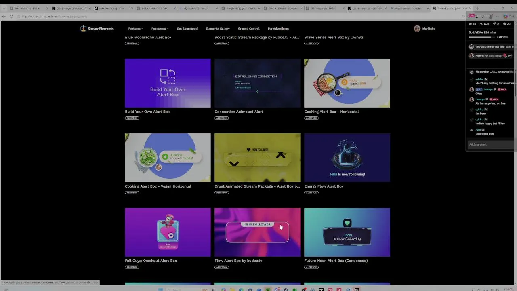Click Alertbox tag under Fall Guys Knockout
Screen dimensions: 517x291
click(x=132, y=267)
